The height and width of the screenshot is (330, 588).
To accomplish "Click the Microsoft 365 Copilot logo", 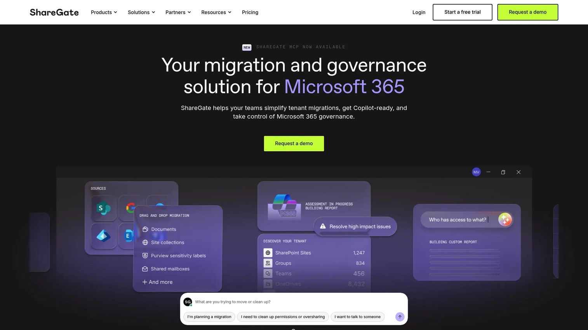I will [285, 206].
